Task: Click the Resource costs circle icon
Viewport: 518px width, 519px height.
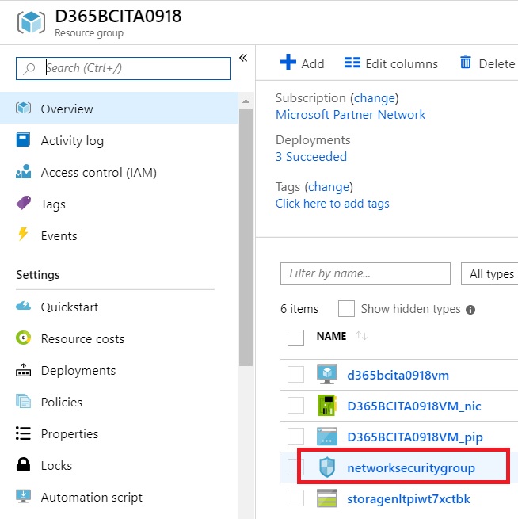Action: click(x=24, y=338)
